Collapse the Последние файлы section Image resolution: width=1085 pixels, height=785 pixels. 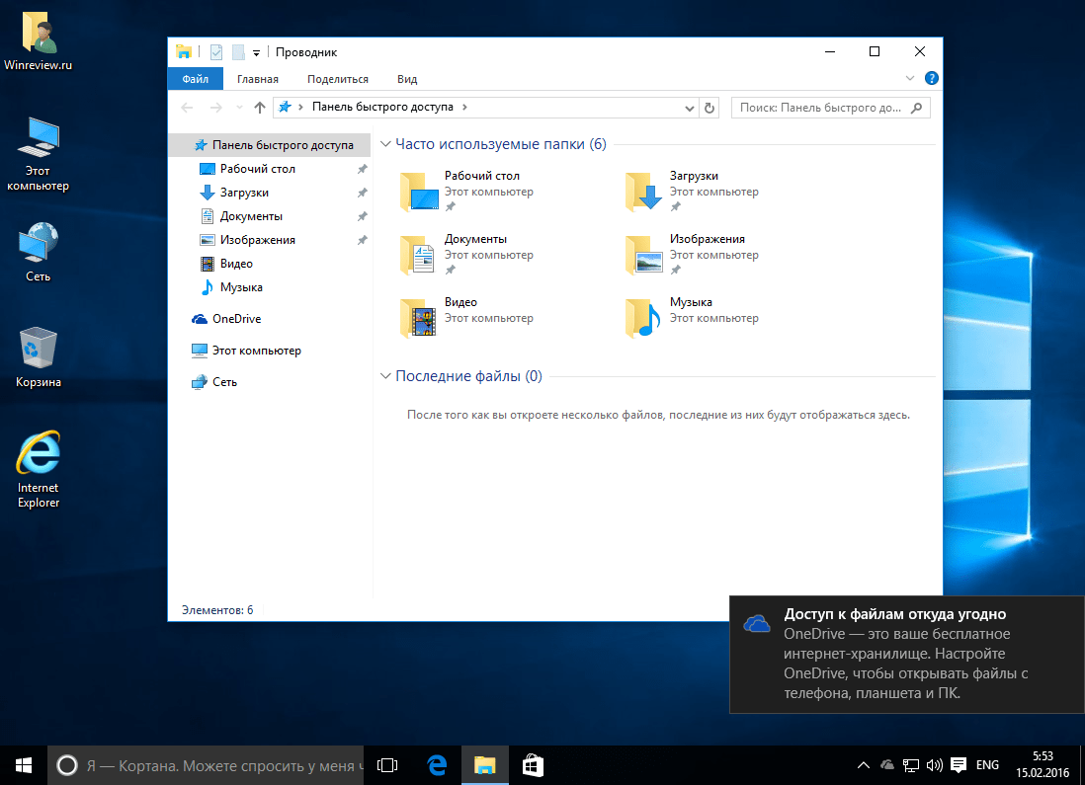click(x=385, y=376)
